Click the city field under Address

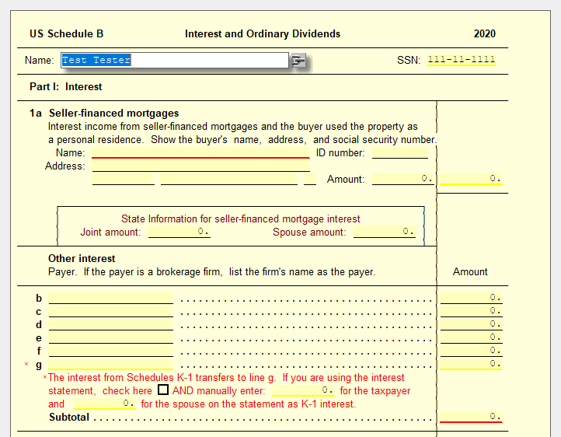123,179
